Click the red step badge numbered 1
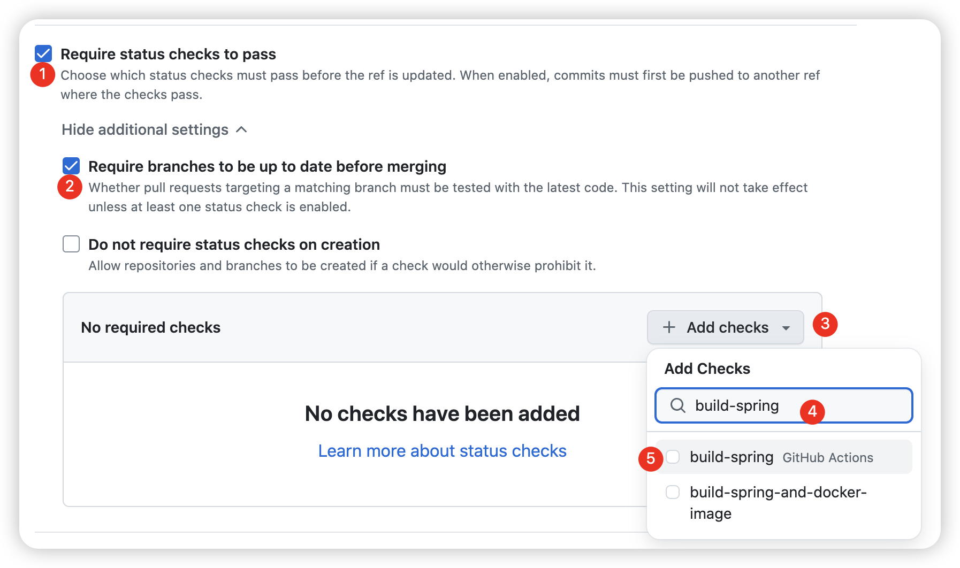 (x=43, y=74)
